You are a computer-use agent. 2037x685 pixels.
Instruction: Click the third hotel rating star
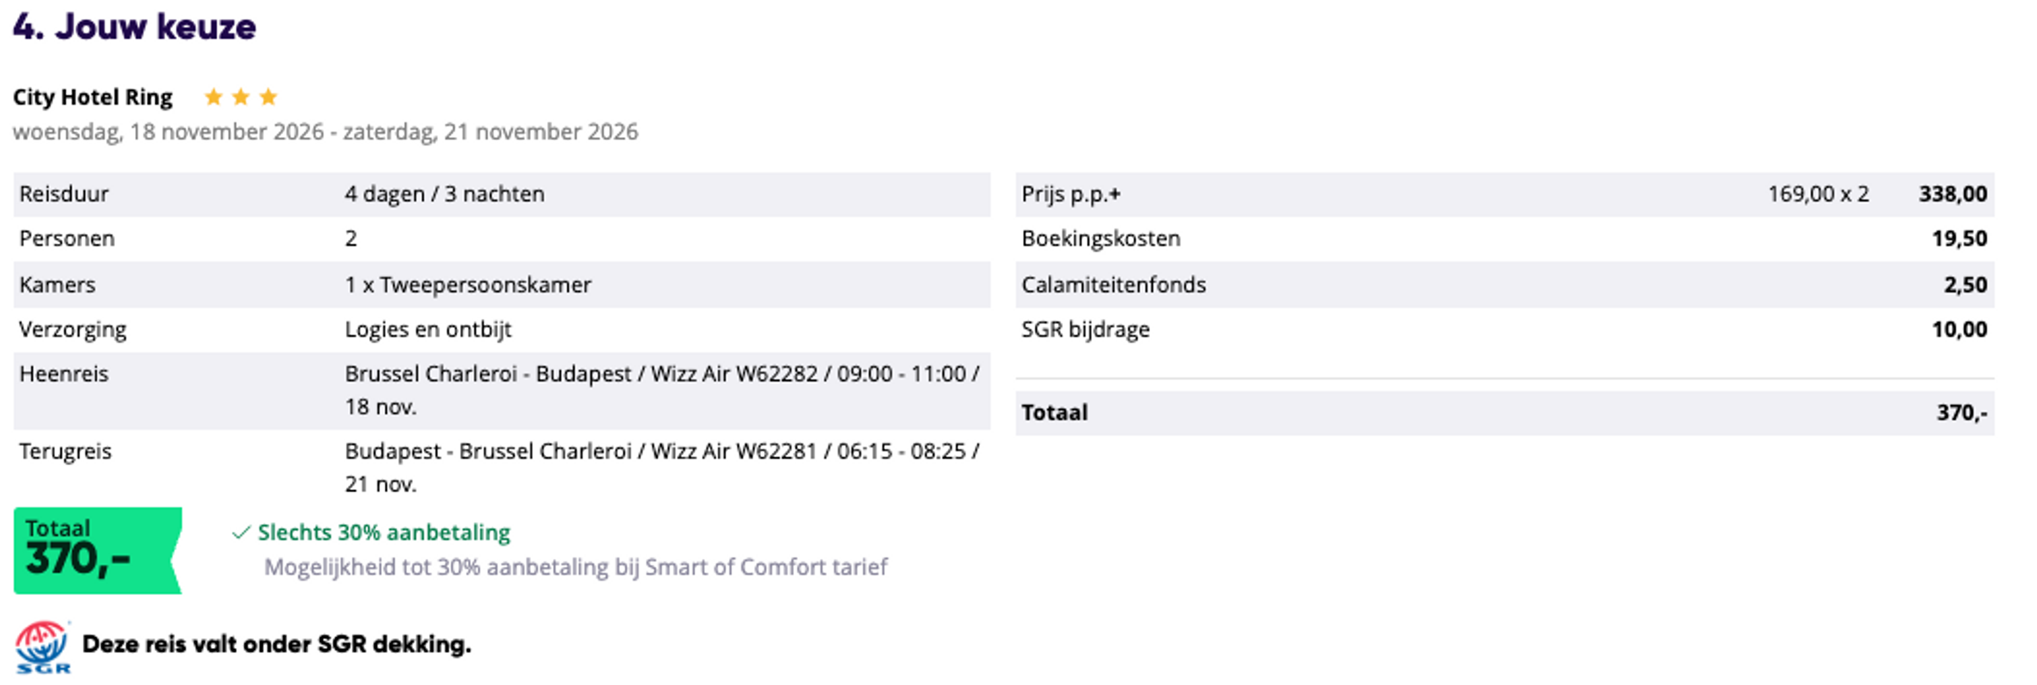[268, 97]
